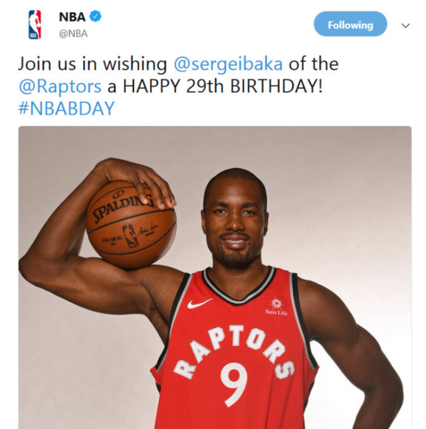Screen dimensions: 426x429
Task: Open the attached player photo
Action: pyautogui.click(x=215, y=278)
